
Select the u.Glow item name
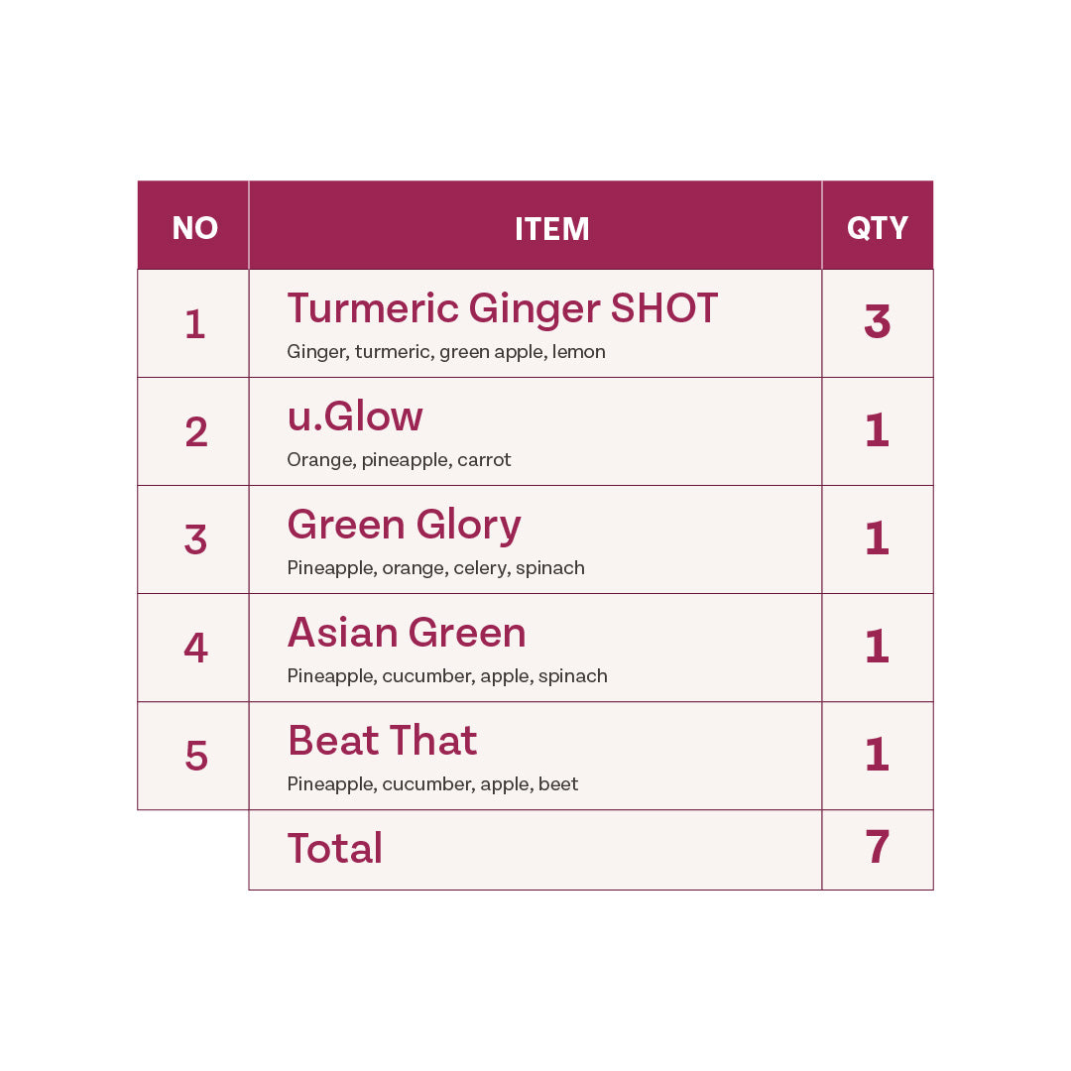click(x=355, y=416)
